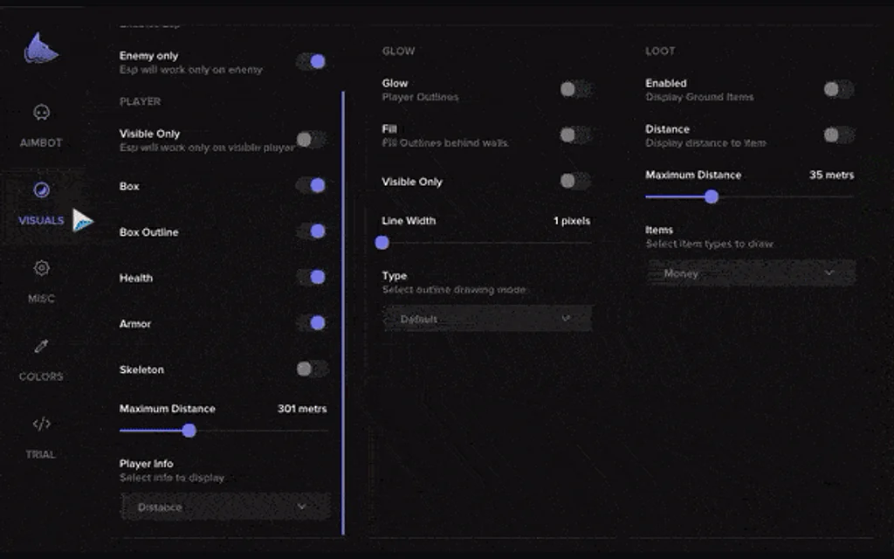Image resolution: width=894 pixels, height=559 pixels.
Task: Click 'Select outline drawing mode' description
Action: click(454, 290)
